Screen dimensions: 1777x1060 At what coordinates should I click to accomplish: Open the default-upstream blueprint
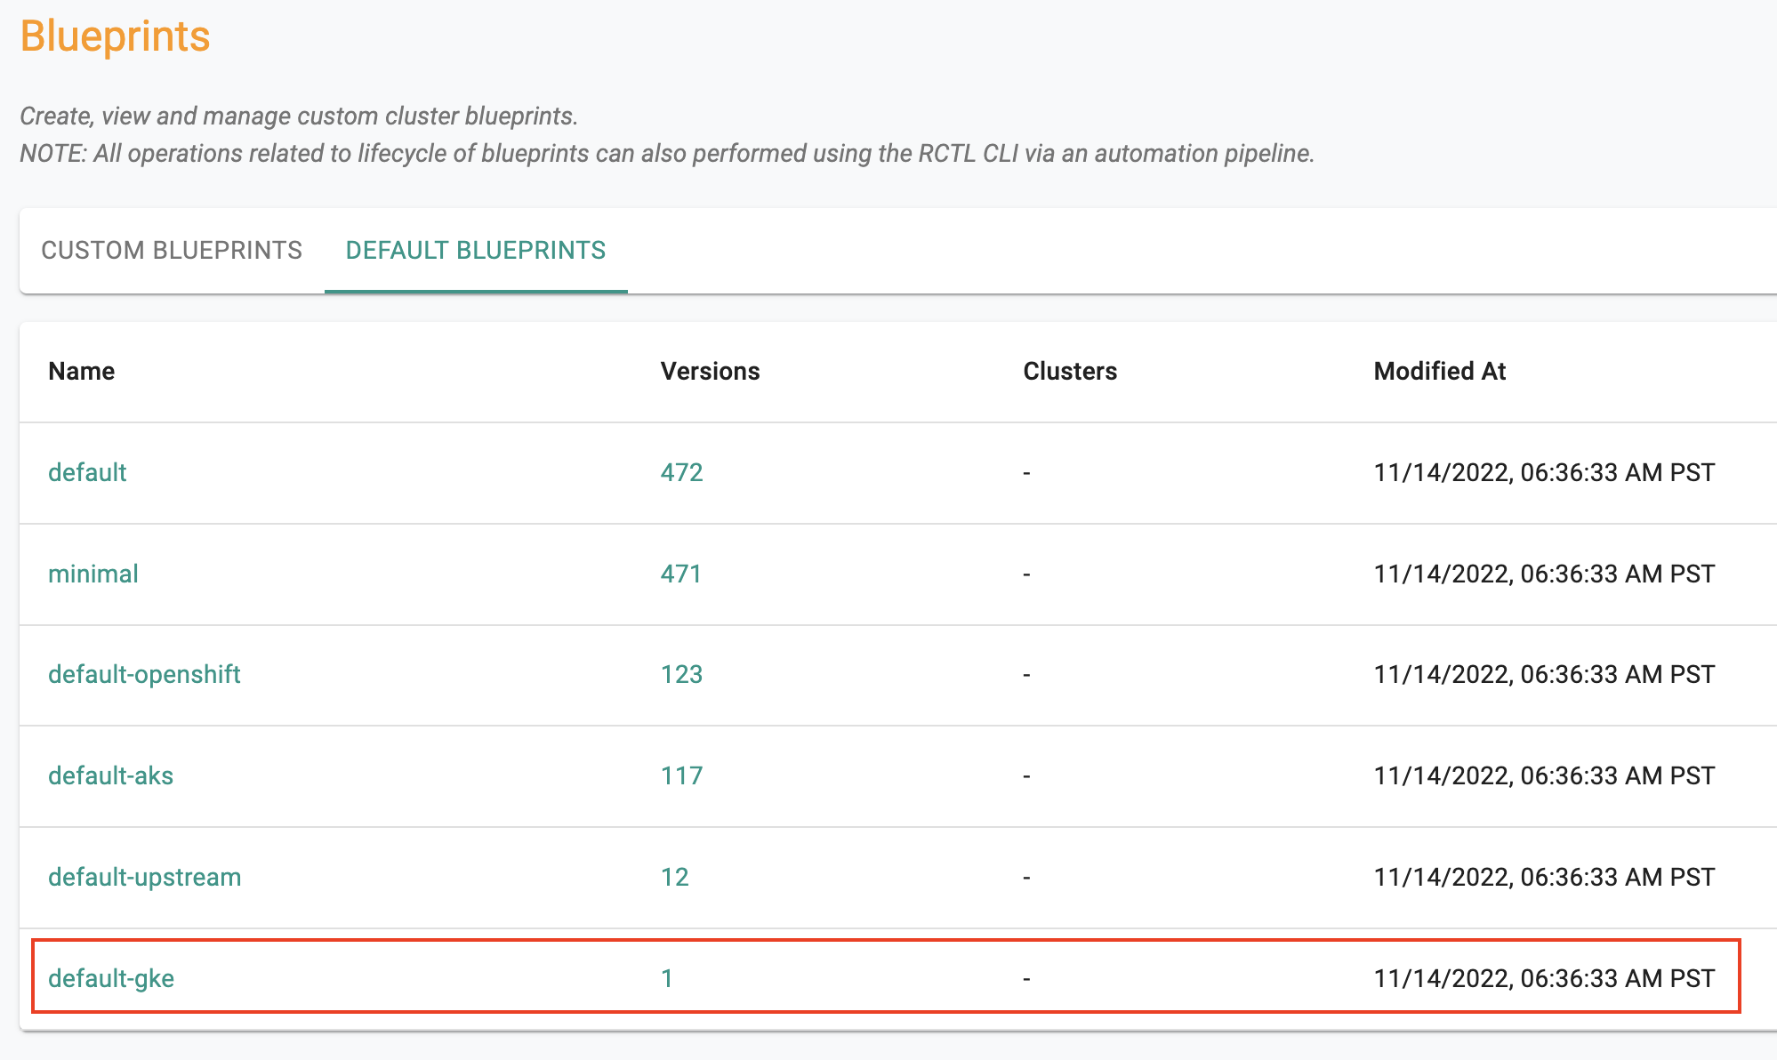click(144, 877)
